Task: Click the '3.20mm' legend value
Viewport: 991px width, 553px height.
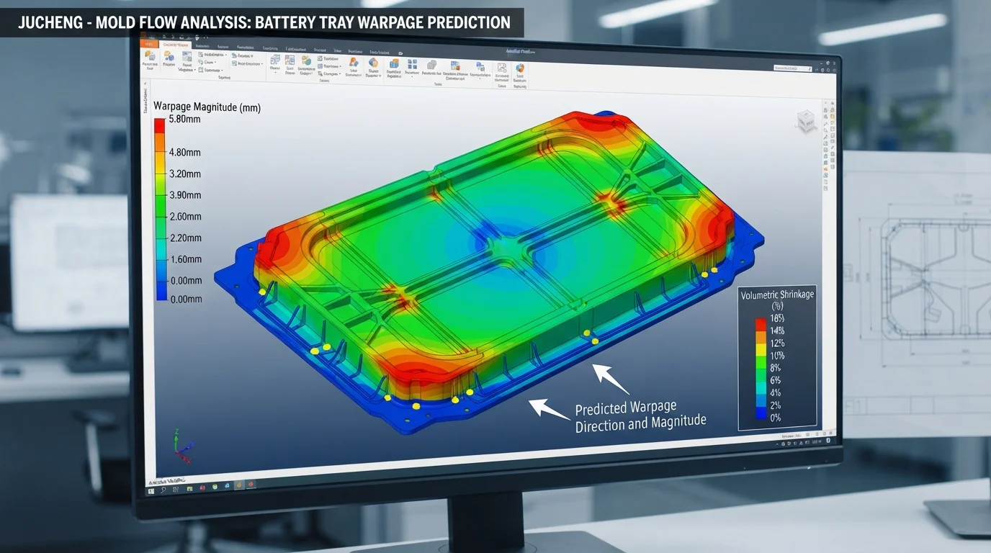Action: point(184,174)
